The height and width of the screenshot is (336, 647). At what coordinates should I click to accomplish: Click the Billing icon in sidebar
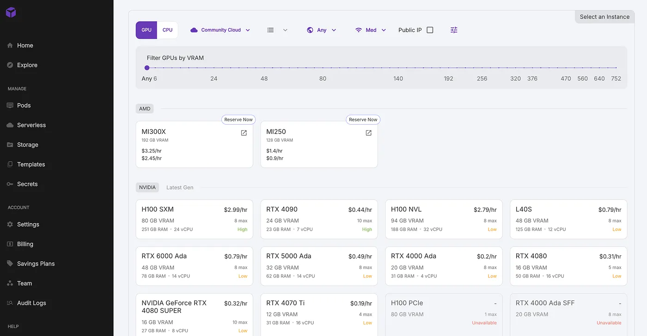(x=10, y=244)
